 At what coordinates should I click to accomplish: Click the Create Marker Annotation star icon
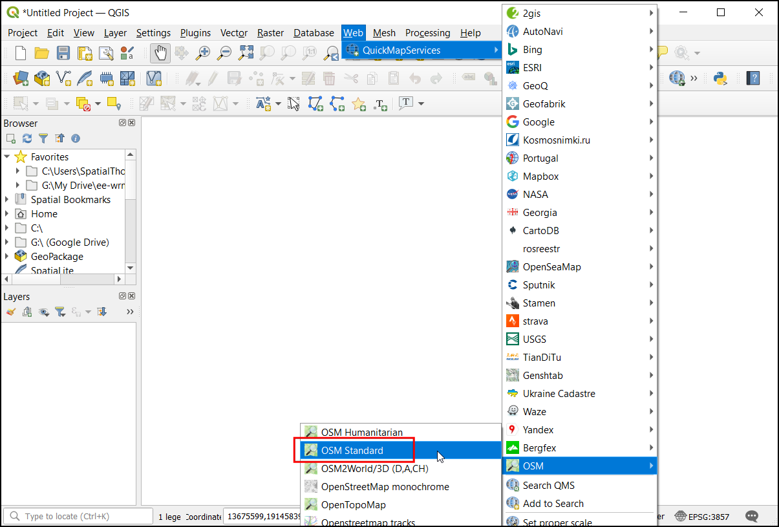coord(358,103)
